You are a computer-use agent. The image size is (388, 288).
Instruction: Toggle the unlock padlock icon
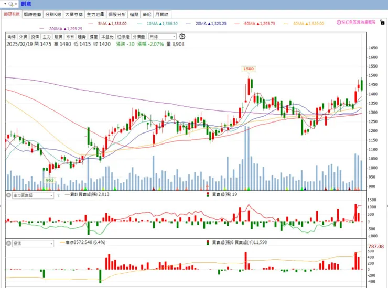pos(382,22)
